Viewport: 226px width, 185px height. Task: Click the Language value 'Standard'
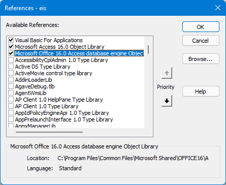(x=70, y=168)
